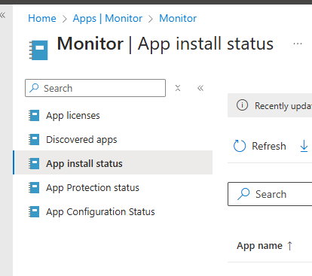Click the download export arrow icon
This screenshot has height=276, width=312.
(304, 146)
